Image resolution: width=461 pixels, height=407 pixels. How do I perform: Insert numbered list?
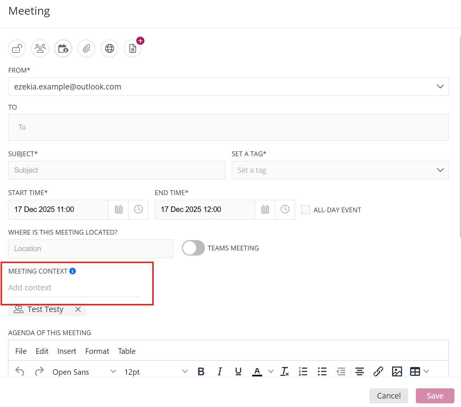(x=303, y=371)
